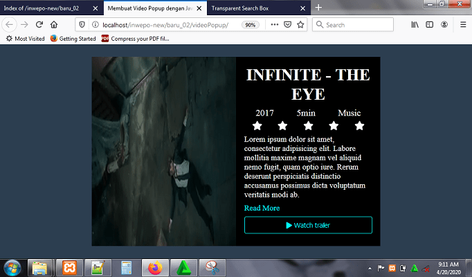Image resolution: width=472 pixels, height=277 pixels.
Task: Open XAMPP from the taskbar
Action: [69, 268]
